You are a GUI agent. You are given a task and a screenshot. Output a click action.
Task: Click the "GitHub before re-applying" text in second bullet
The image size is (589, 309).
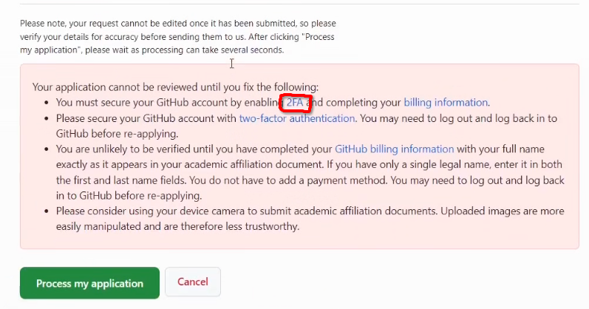(x=118, y=134)
